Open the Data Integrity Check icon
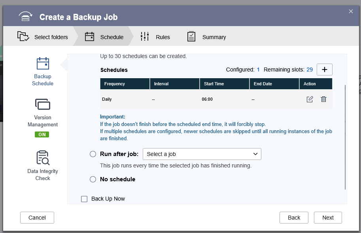 coord(43,158)
